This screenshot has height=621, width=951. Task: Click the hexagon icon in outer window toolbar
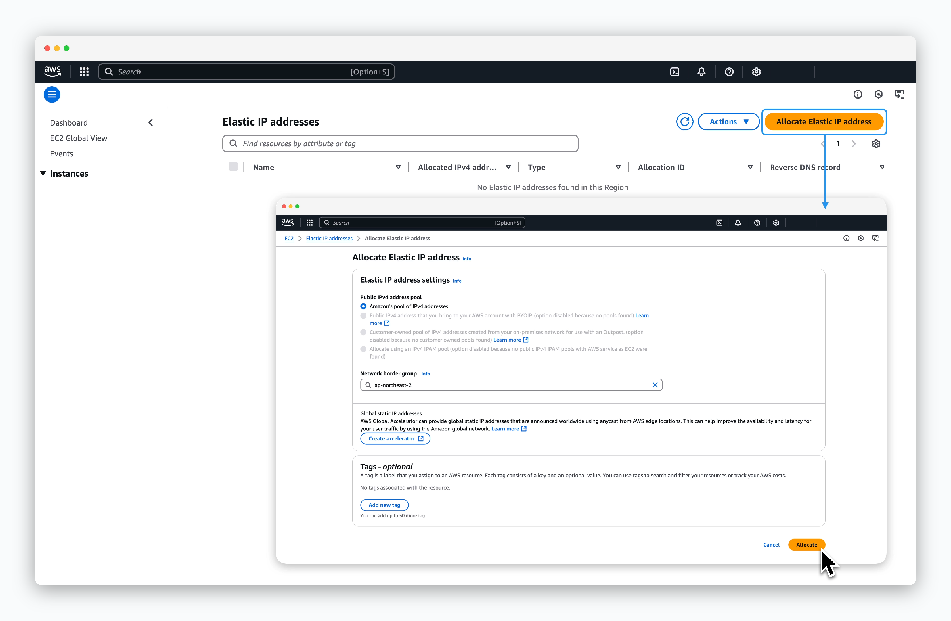pos(878,94)
